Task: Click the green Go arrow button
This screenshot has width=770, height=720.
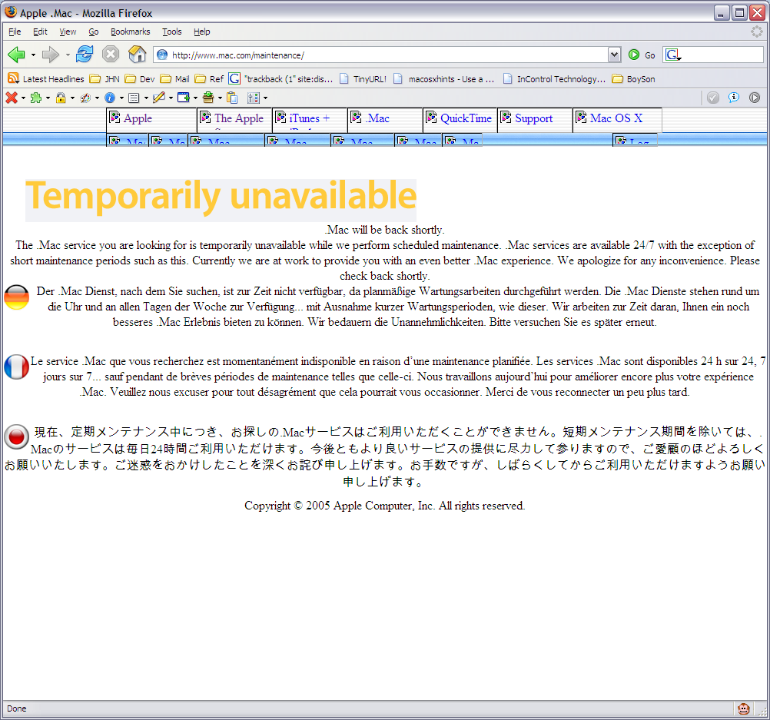Action: (634, 55)
